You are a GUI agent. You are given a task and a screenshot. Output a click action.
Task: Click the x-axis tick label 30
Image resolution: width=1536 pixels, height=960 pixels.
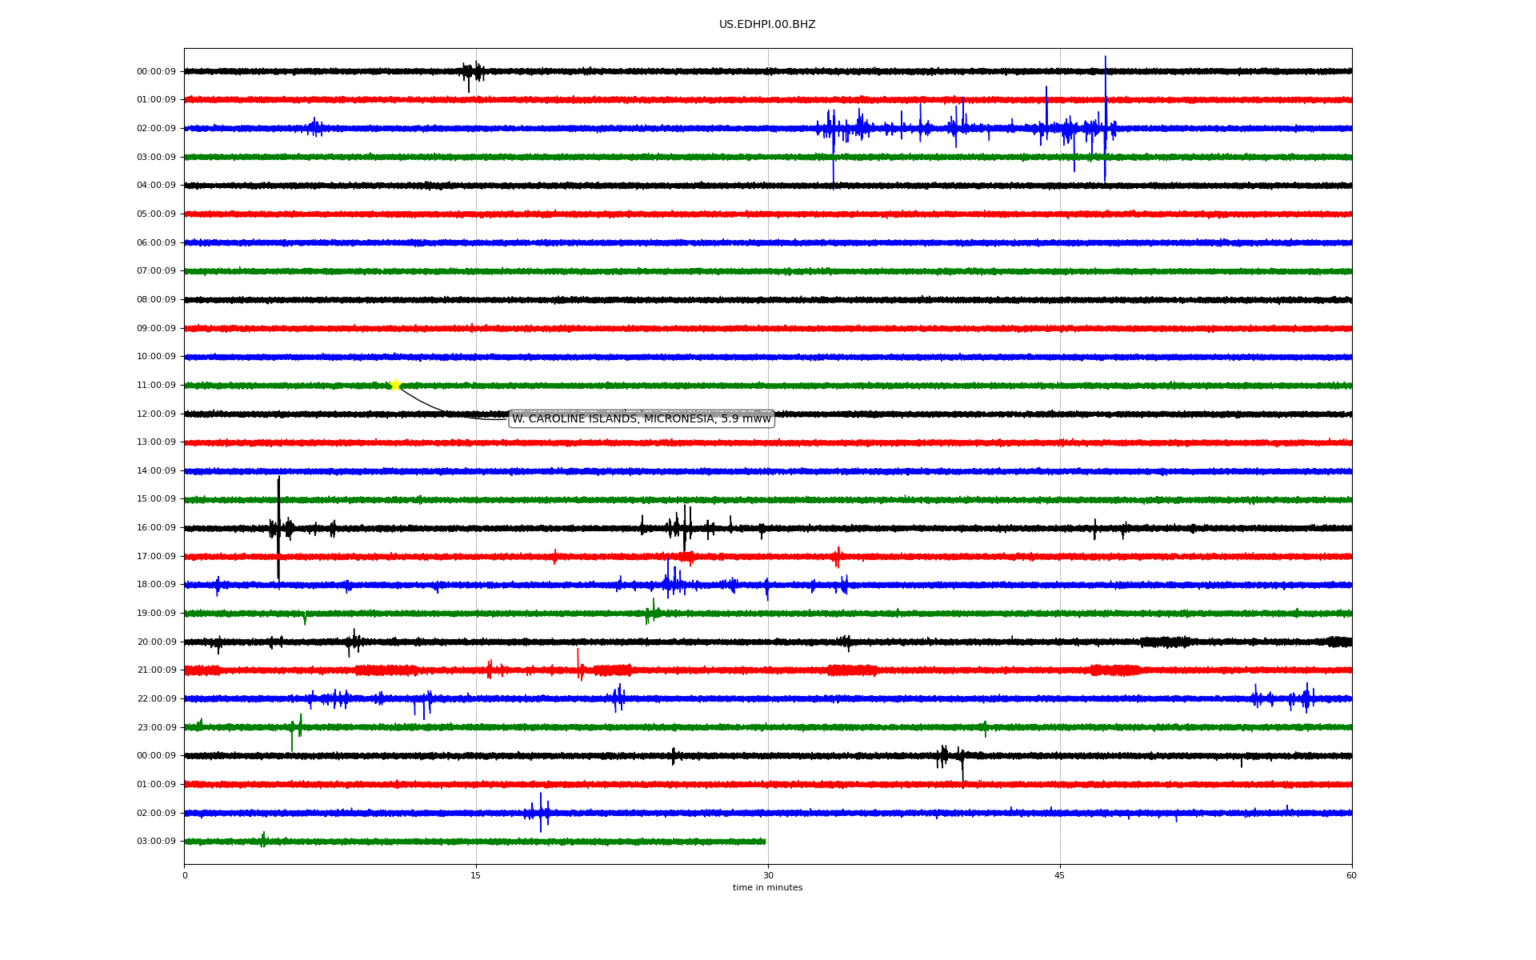[768, 875]
